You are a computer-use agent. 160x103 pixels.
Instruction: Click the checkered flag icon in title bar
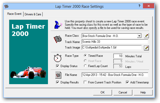point(6,7)
